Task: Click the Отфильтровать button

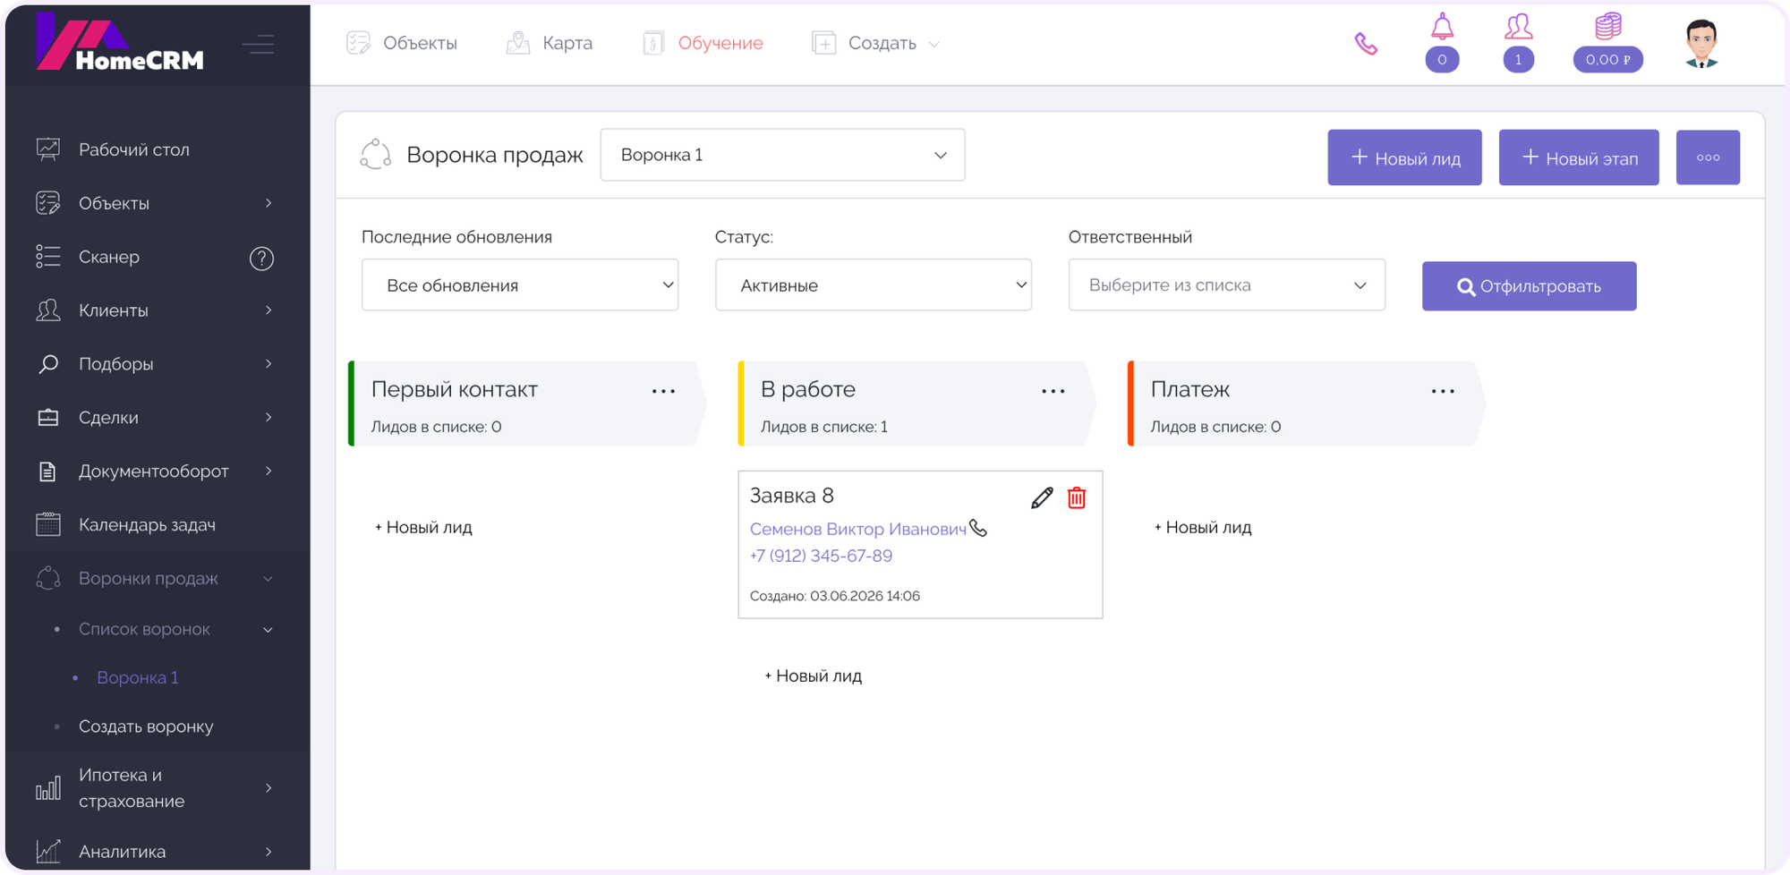Action: pos(1529,286)
